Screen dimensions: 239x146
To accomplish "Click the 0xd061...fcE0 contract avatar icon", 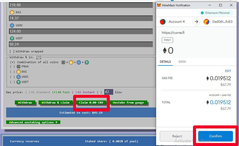I will 206,22.
